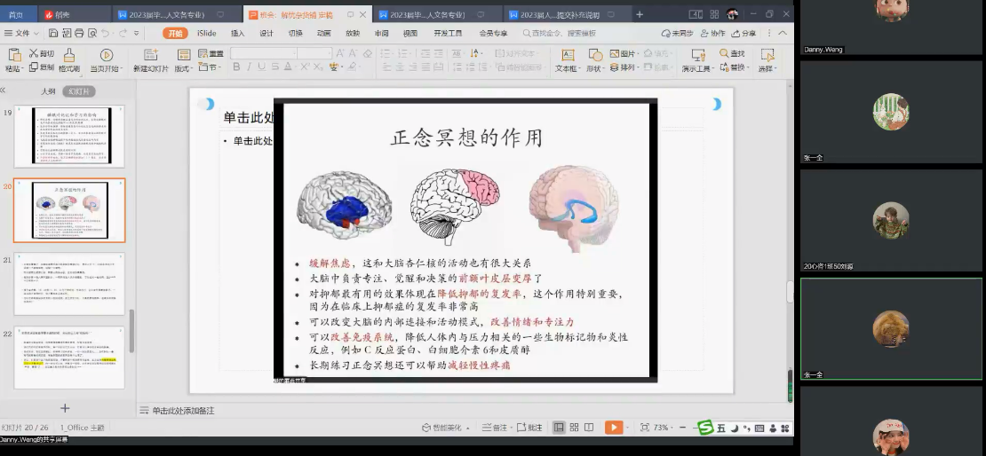Click the 协作 (Collaborate) button
The image size is (986, 456).
click(x=712, y=33)
